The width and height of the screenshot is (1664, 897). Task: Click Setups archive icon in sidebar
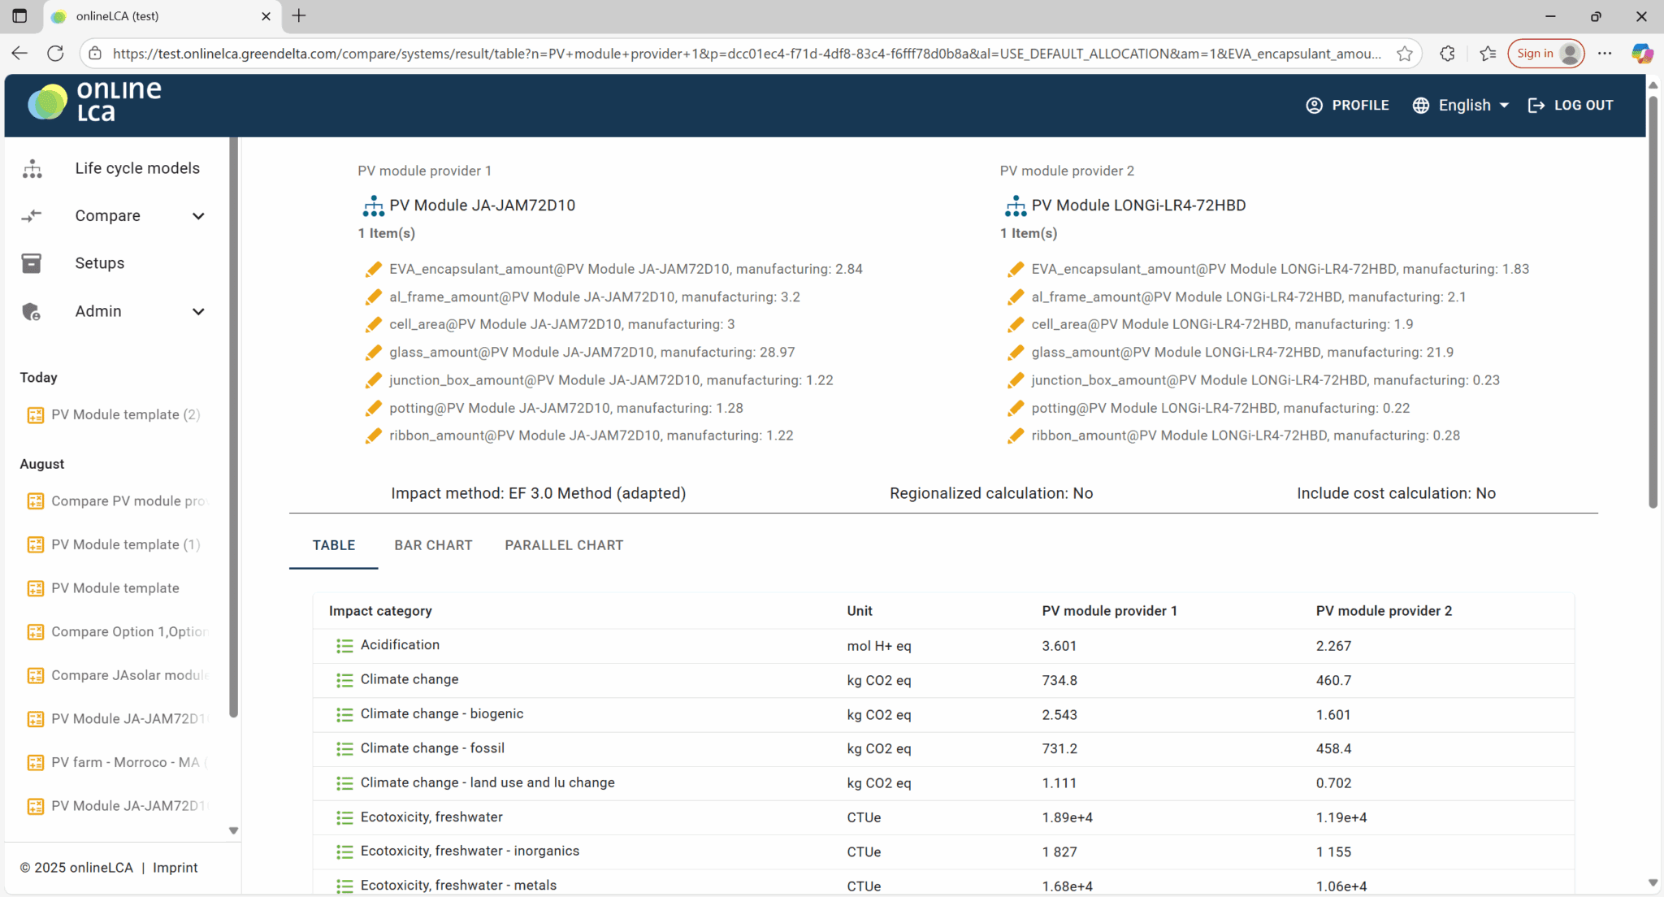[x=32, y=263]
